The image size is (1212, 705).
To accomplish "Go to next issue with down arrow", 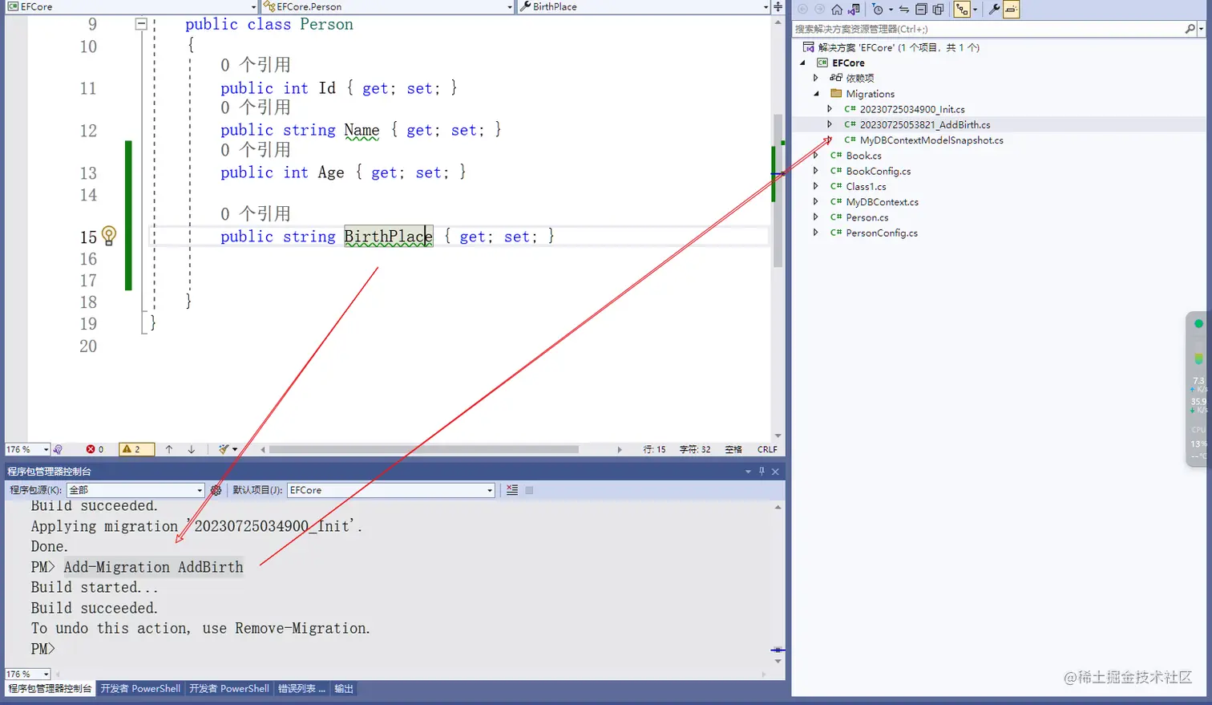I will (x=192, y=449).
